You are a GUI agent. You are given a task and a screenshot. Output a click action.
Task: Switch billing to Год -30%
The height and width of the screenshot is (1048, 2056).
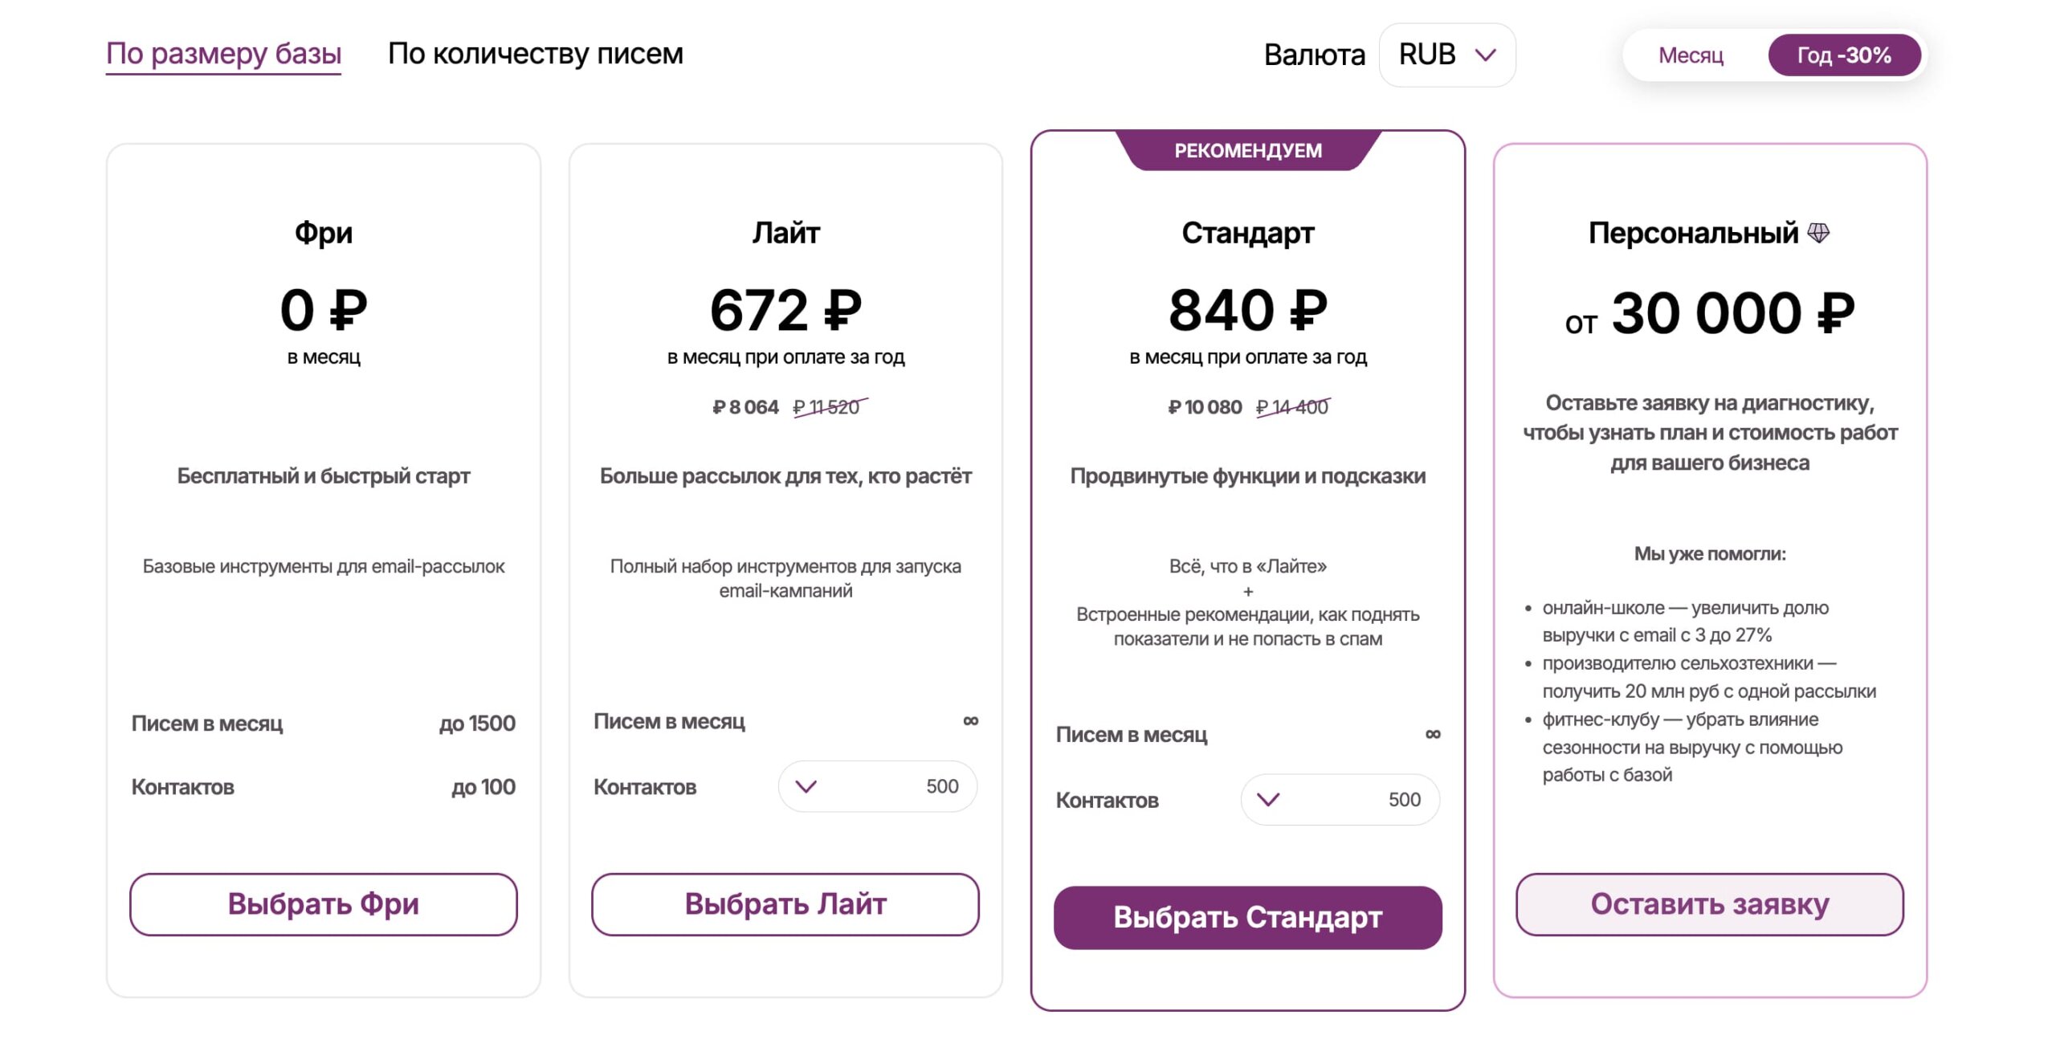coord(1844,55)
